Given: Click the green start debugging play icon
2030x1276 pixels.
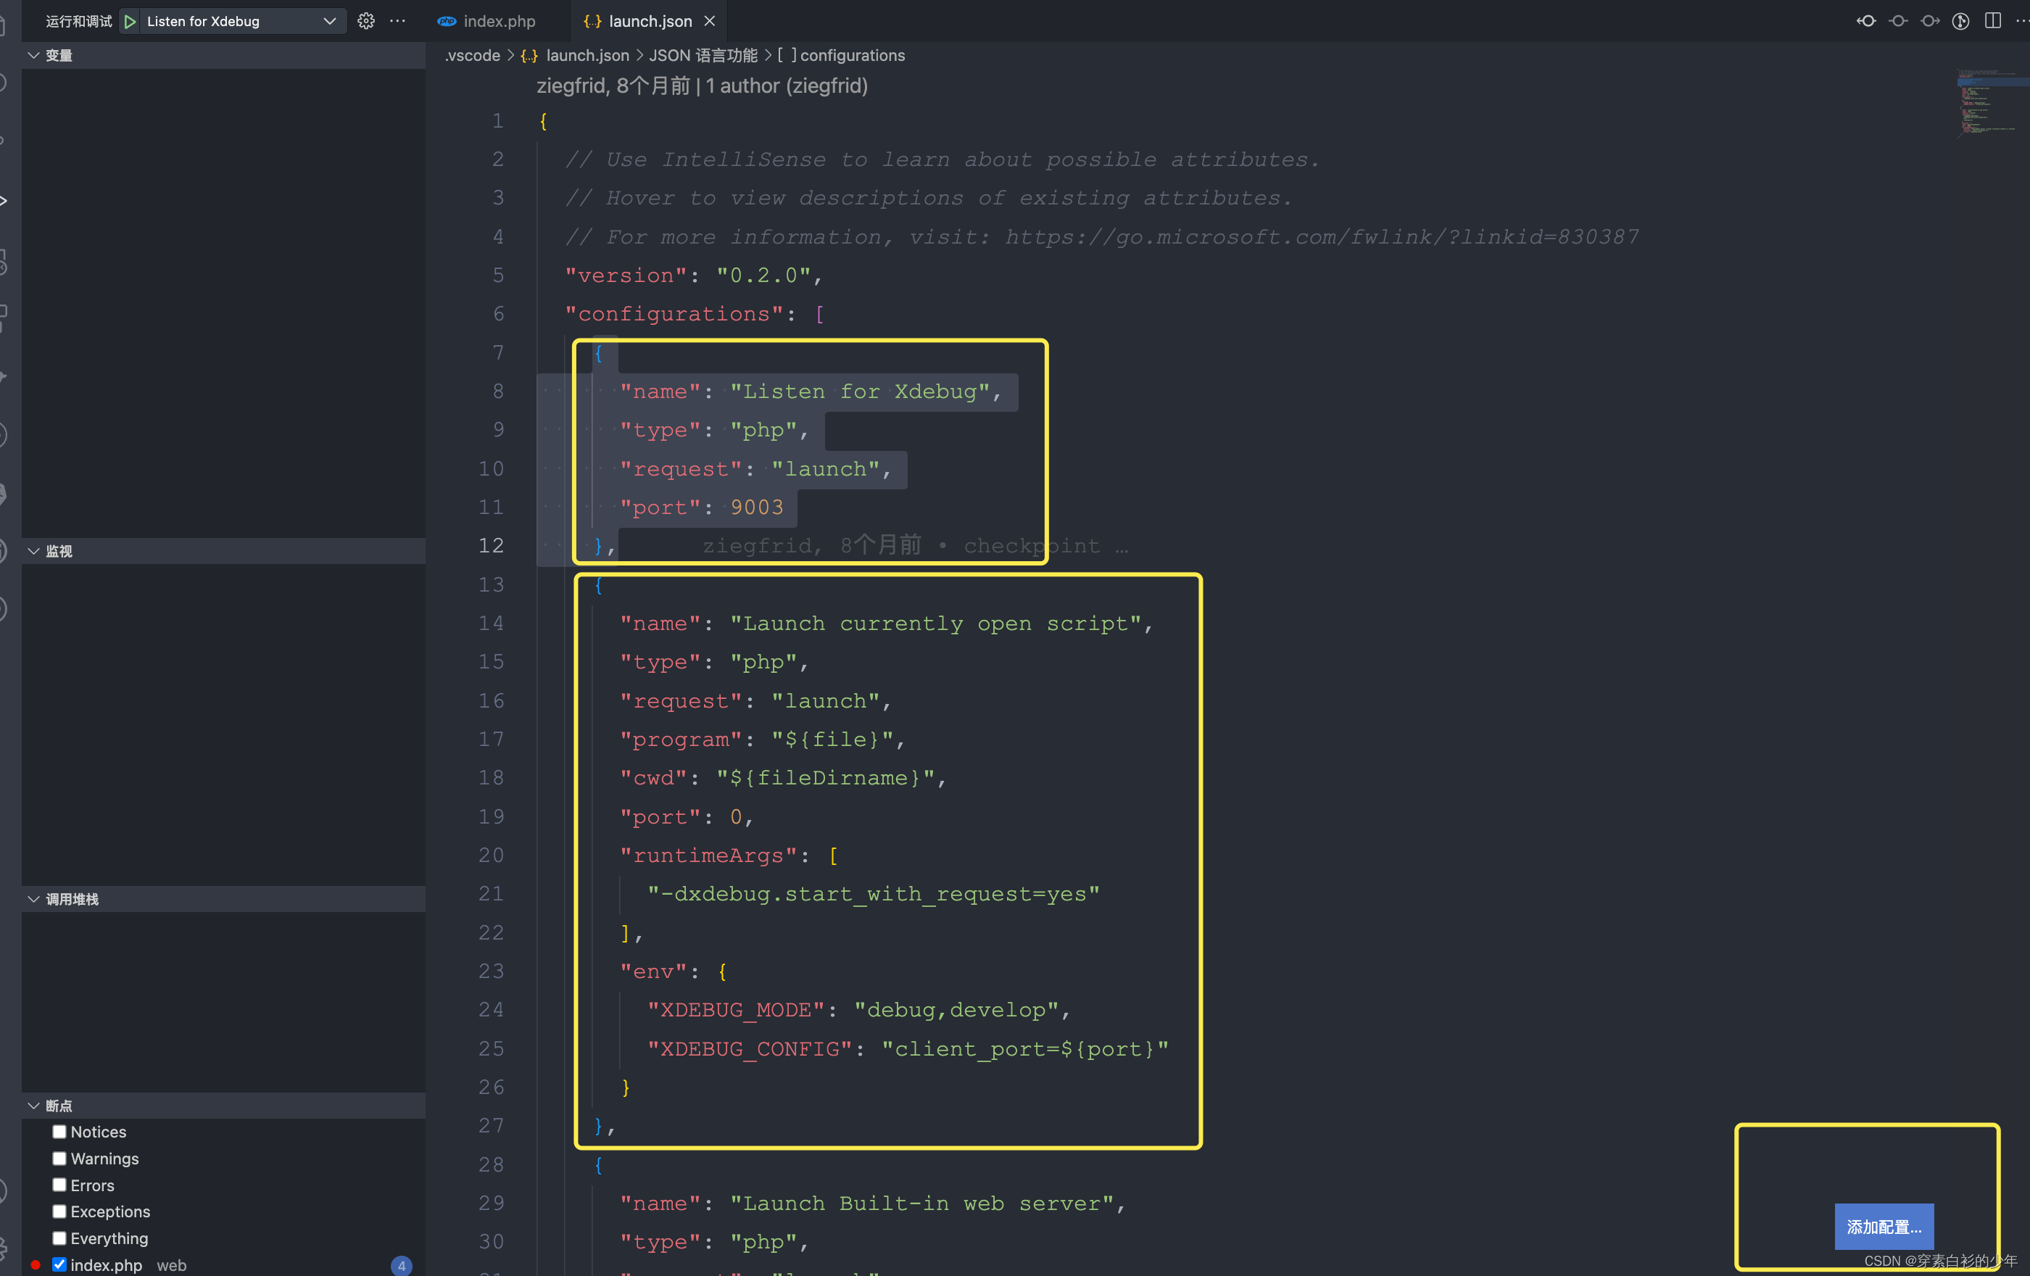Looking at the screenshot, I should 130,21.
